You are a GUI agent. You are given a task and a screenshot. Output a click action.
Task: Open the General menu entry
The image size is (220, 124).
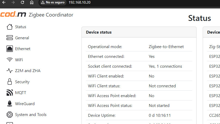coord(22,38)
